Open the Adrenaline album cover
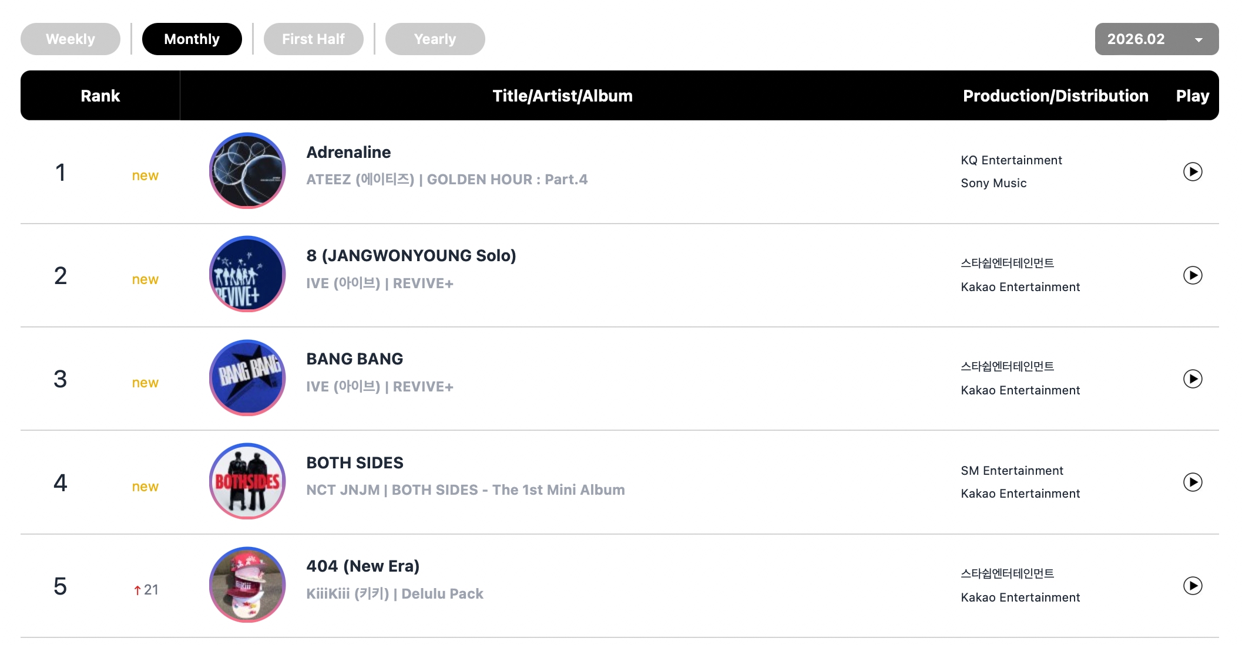Image resolution: width=1242 pixels, height=645 pixels. tap(247, 171)
